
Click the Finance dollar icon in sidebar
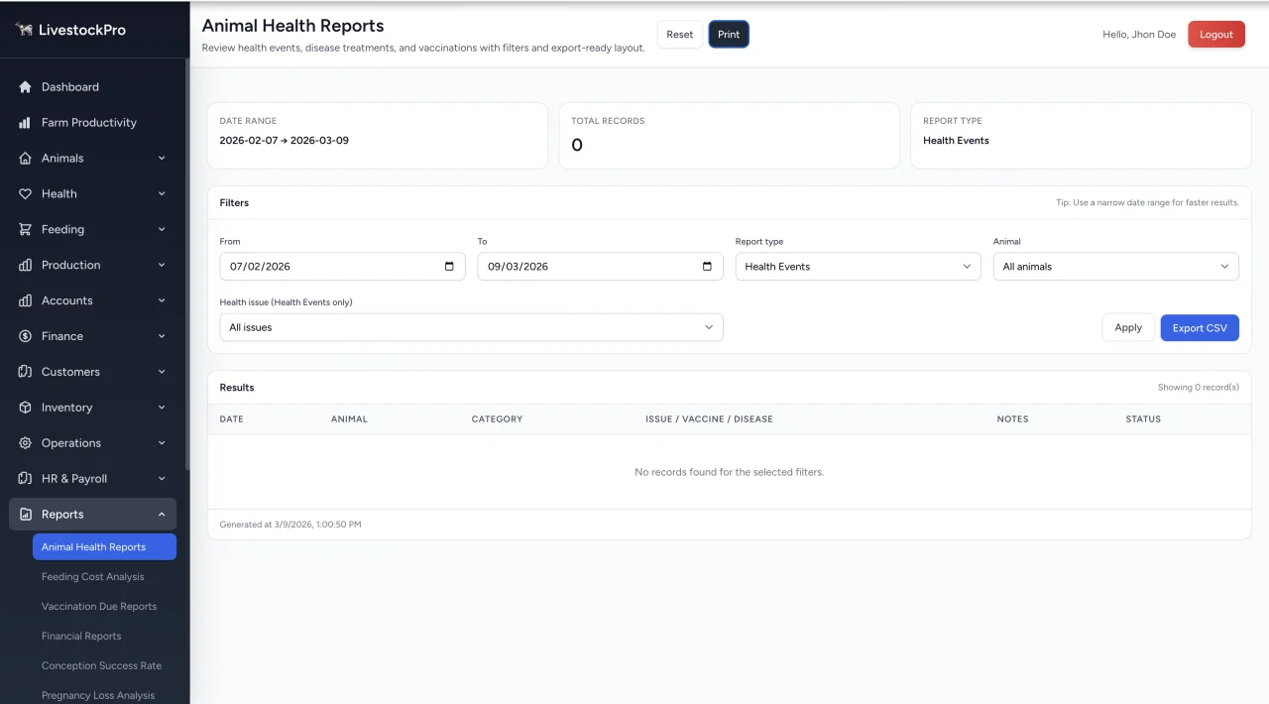click(26, 337)
